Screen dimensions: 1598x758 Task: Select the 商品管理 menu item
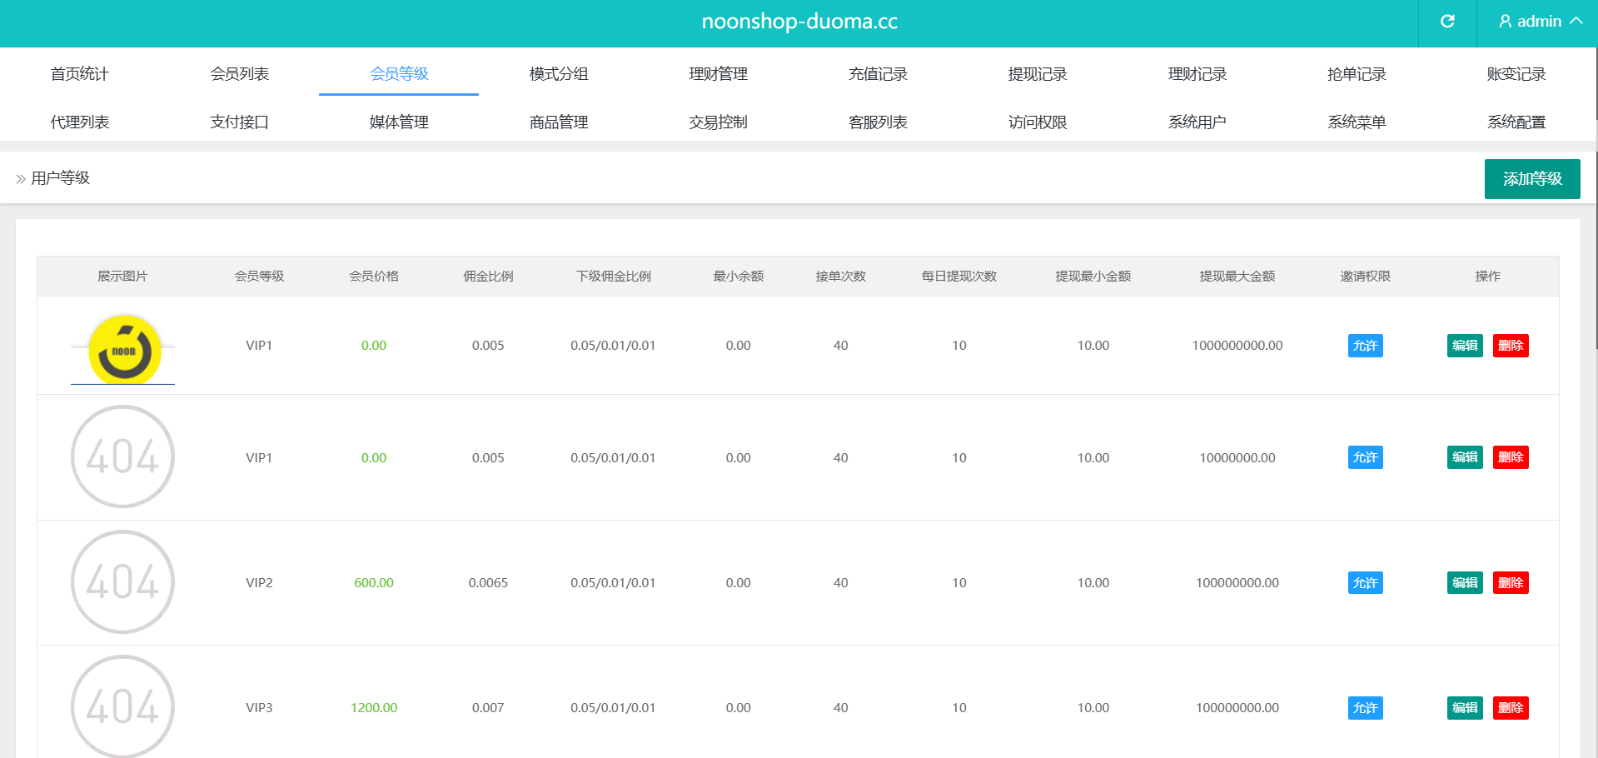(x=559, y=122)
